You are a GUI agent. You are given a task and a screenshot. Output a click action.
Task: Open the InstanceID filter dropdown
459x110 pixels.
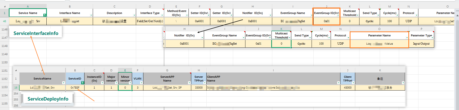tap(102, 83)
